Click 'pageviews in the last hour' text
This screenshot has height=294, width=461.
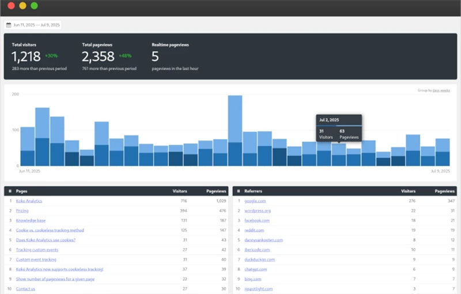click(x=175, y=68)
